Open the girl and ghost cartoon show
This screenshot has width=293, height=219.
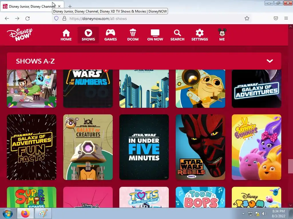[31, 89]
